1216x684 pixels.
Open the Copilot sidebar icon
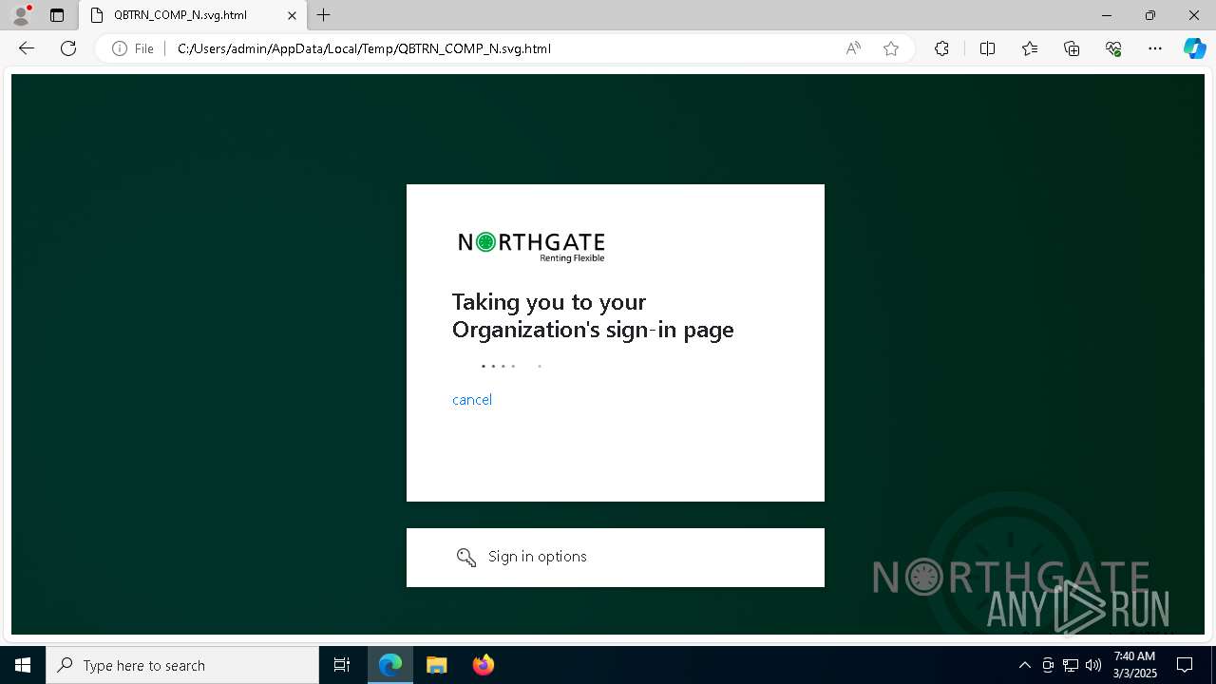(x=1194, y=48)
